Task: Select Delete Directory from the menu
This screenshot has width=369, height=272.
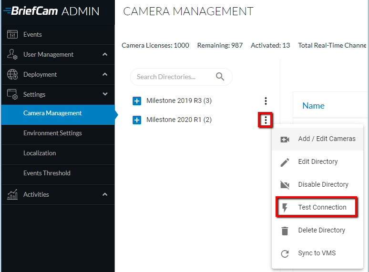Action: coord(317,230)
